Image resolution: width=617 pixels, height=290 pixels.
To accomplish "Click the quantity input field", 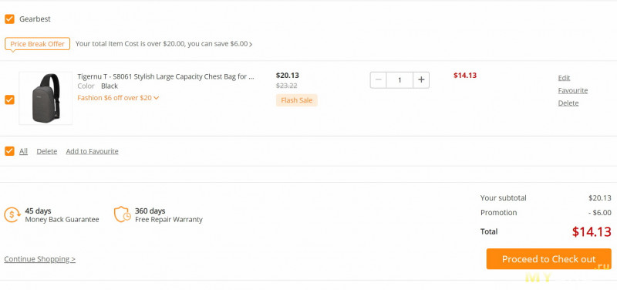I will click(400, 80).
